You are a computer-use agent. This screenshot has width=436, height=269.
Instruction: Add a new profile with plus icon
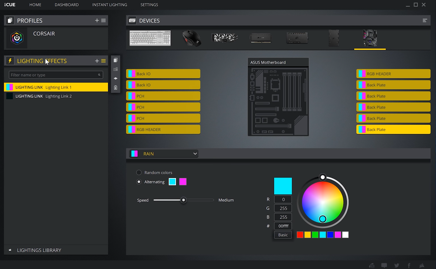point(97,20)
